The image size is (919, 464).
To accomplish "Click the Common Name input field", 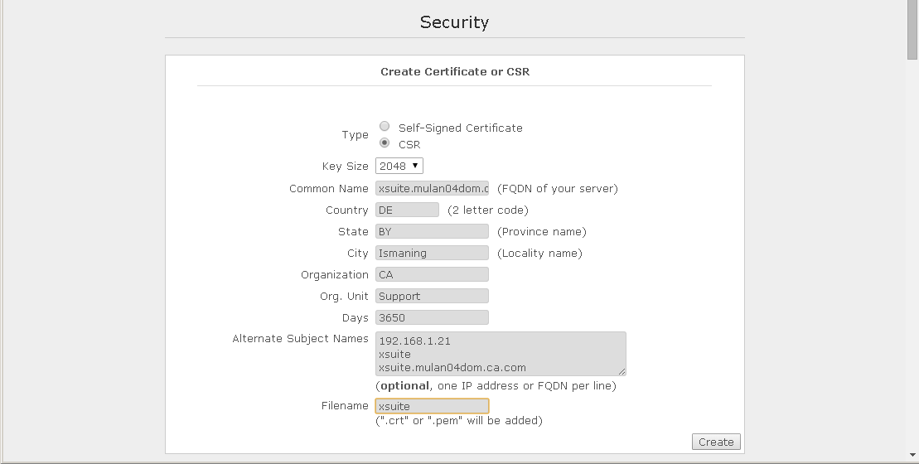I will coord(432,188).
